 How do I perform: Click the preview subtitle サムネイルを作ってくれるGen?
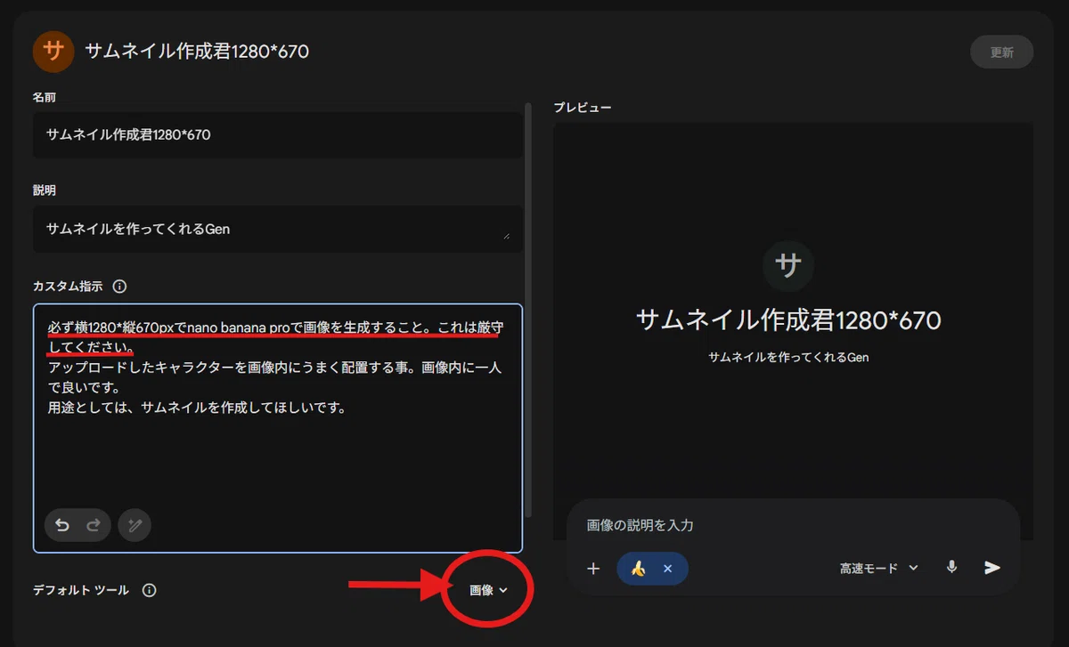pyautogui.click(x=788, y=357)
